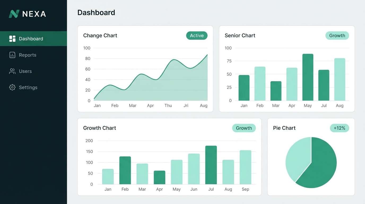This screenshot has height=204, width=365.
Task: Click the Dashboard page title
Action: [96, 12]
